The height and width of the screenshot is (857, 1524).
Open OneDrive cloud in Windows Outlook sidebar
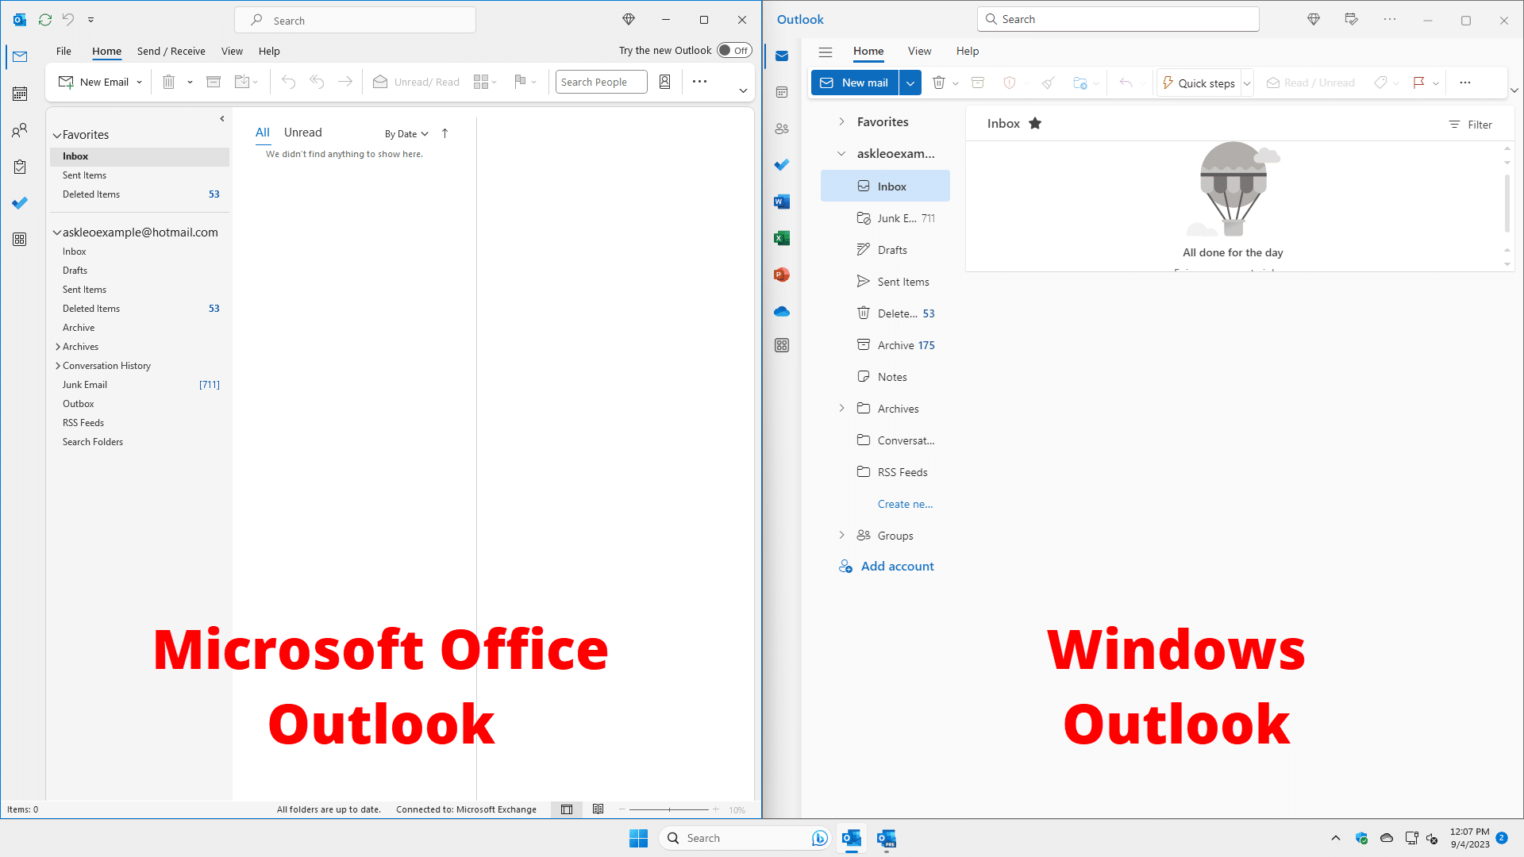point(782,311)
